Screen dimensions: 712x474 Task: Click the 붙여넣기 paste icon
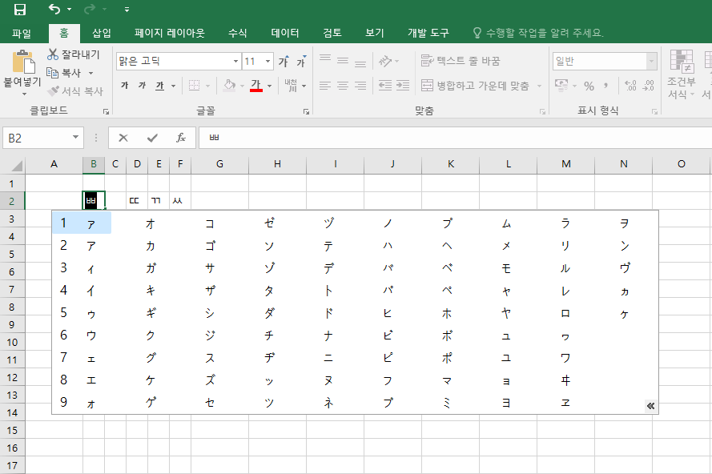coord(23,62)
